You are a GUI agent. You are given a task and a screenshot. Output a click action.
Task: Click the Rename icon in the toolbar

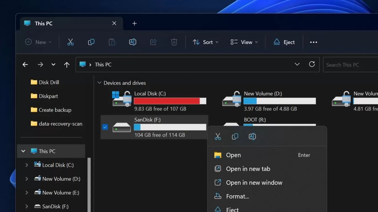coord(133,42)
